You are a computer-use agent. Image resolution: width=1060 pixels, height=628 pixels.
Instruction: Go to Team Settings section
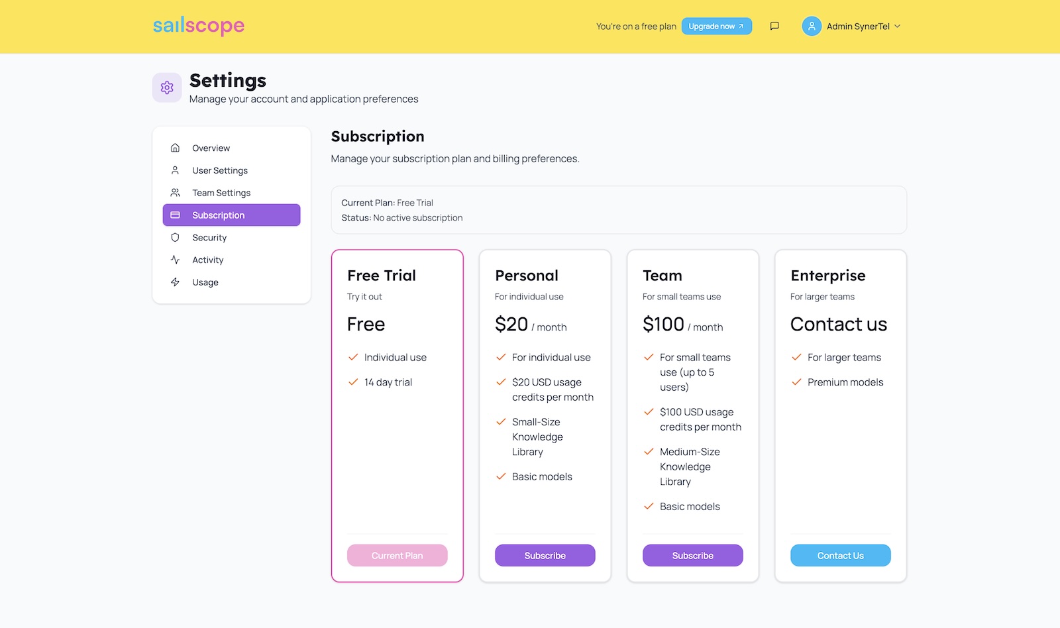click(221, 193)
